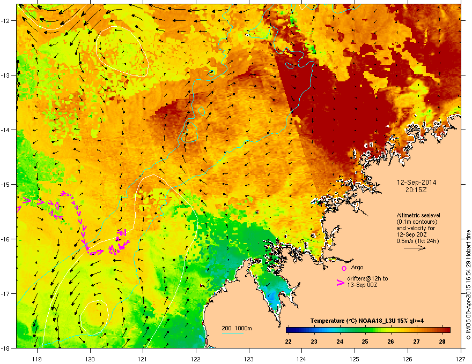Click longitude axis label 120
The height and width of the screenshot is (364, 472).
[x=90, y=359]
